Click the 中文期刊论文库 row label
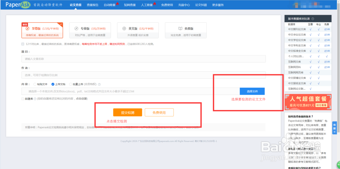340x169 pixels. pyautogui.click(x=297, y=29)
